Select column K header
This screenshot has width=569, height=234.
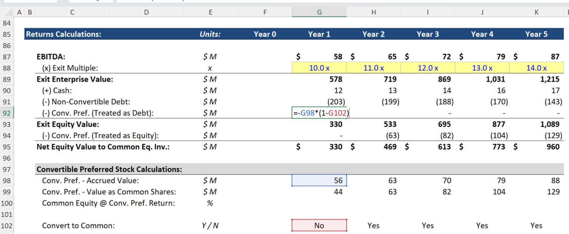(536, 11)
